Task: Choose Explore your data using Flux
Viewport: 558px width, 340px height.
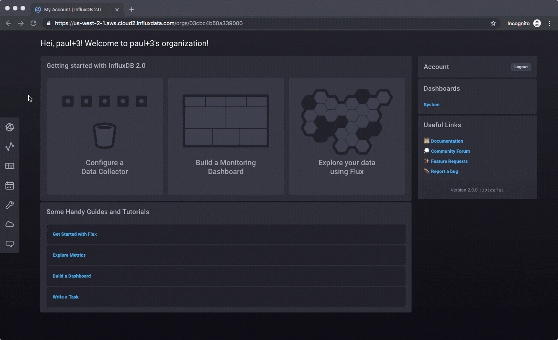Action: (347, 136)
